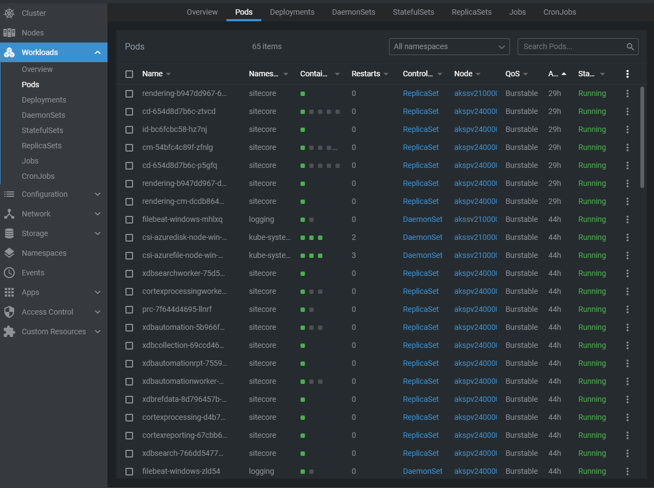Open the All namespaces dropdown
Image resolution: width=654 pixels, height=488 pixels.
(449, 47)
